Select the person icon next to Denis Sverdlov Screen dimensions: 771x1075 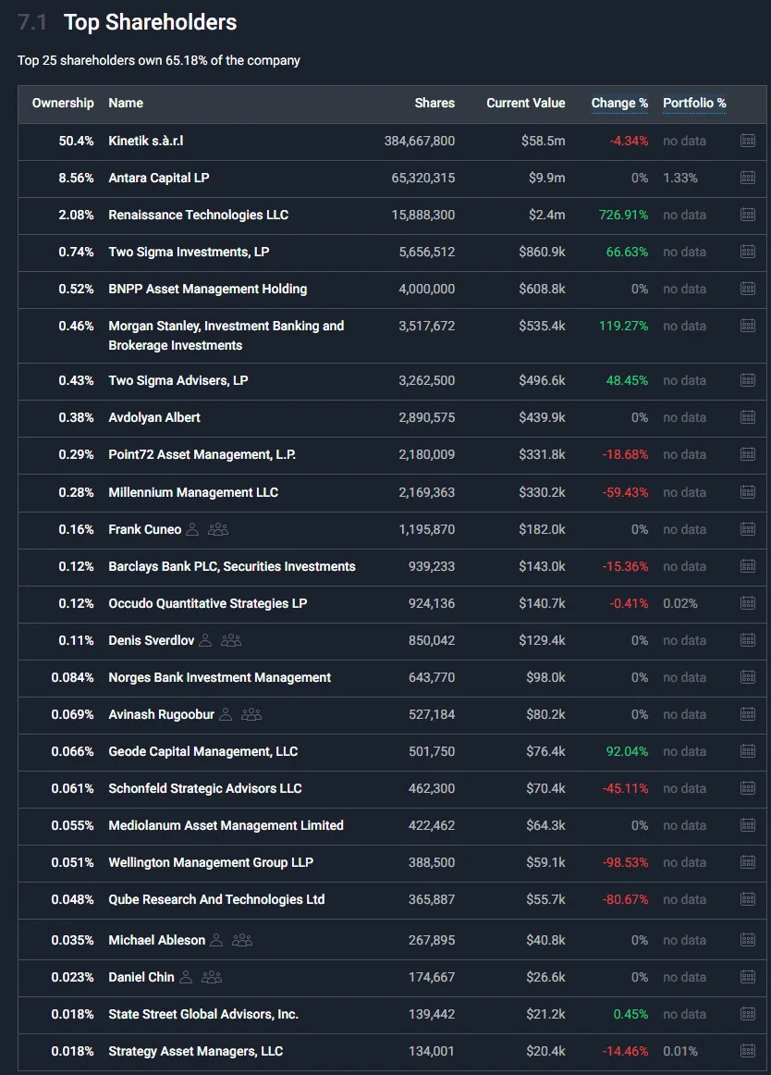pos(205,640)
